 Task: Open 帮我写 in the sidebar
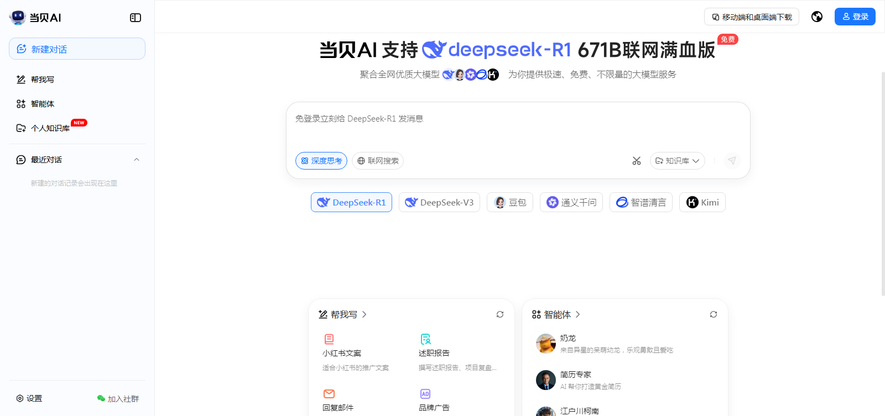(x=42, y=80)
